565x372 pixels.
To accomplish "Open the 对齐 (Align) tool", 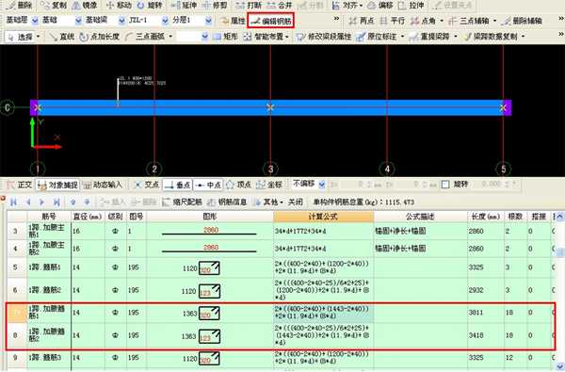I will point(347,5).
